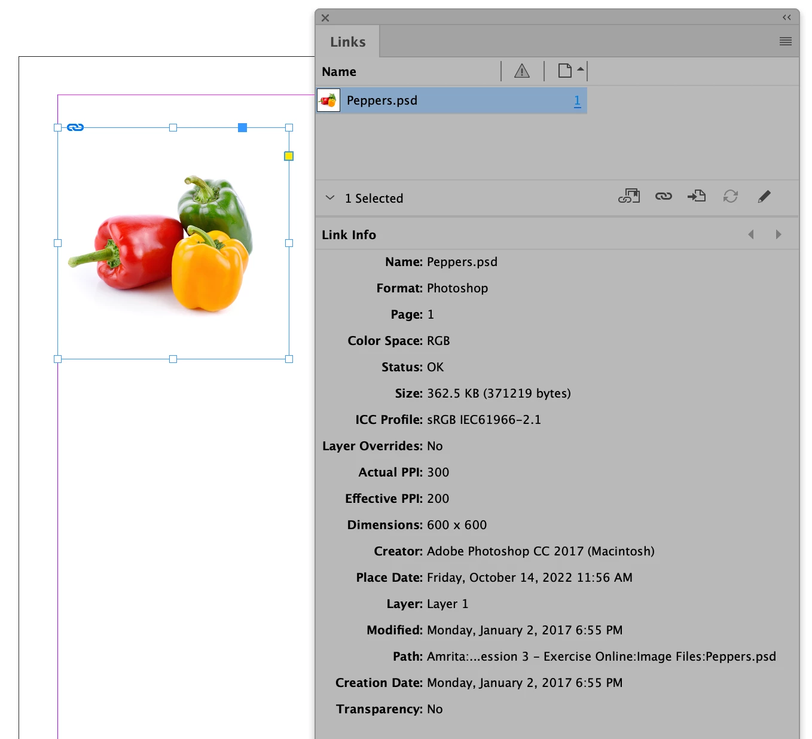Click the Effective PPI value '200'
812x739 pixels.
pyautogui.click(x=438, y=499)
